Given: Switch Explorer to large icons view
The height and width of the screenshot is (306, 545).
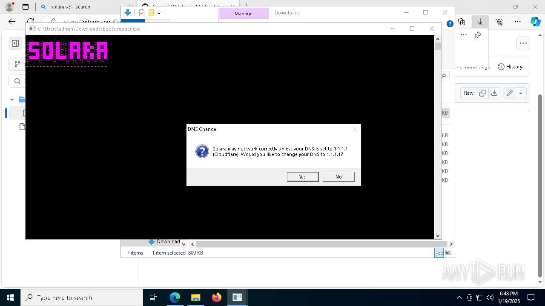Looking at the screenshot, I should (448, 253).
